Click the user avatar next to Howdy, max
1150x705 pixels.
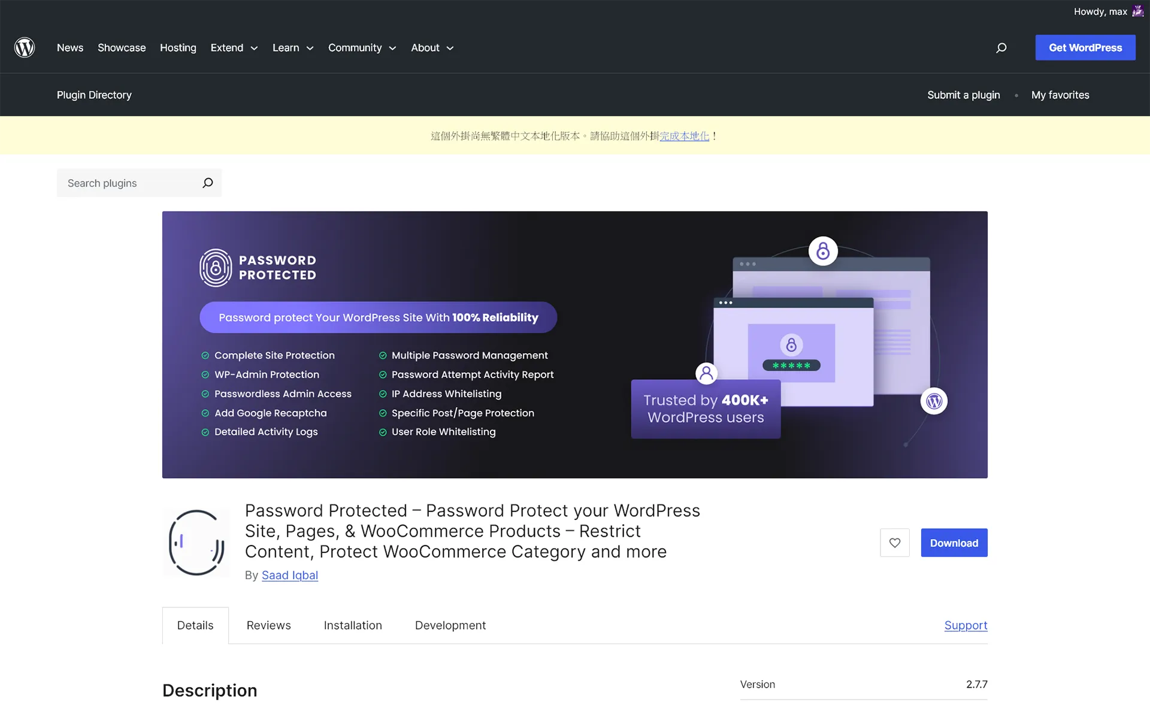point(1137,11)
